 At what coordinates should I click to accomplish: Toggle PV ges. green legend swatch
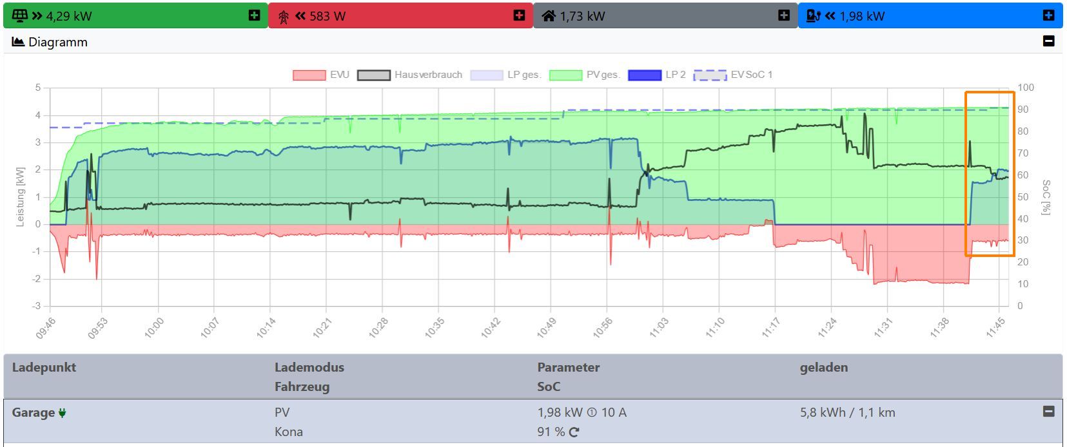(565, 75)
